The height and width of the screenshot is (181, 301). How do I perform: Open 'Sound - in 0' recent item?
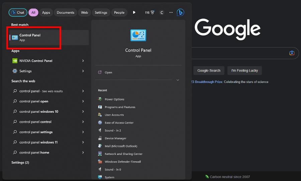[113, 170]
